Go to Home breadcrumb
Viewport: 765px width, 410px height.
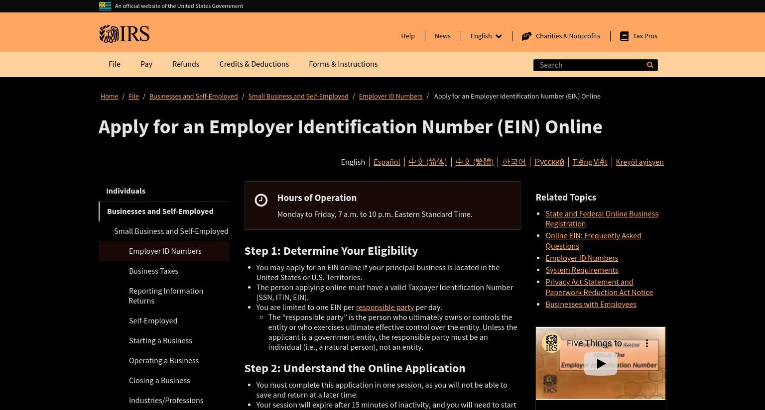coord(109,96)
